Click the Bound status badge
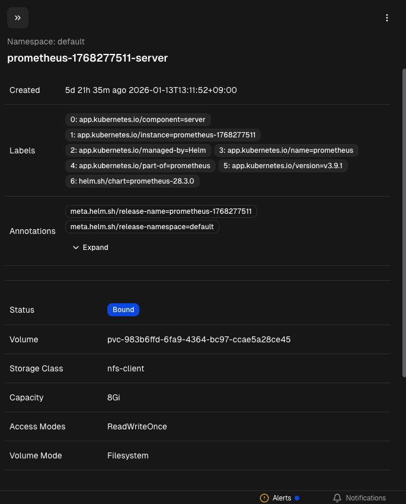 (x=123, y=309)
